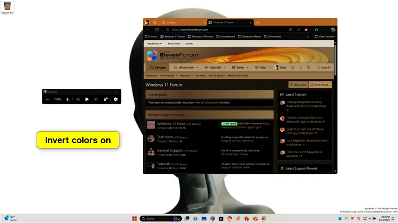The width and height of the screenshot is (398, 223).
Task: Select the Forums navigation tab
Action: (158, 68)
